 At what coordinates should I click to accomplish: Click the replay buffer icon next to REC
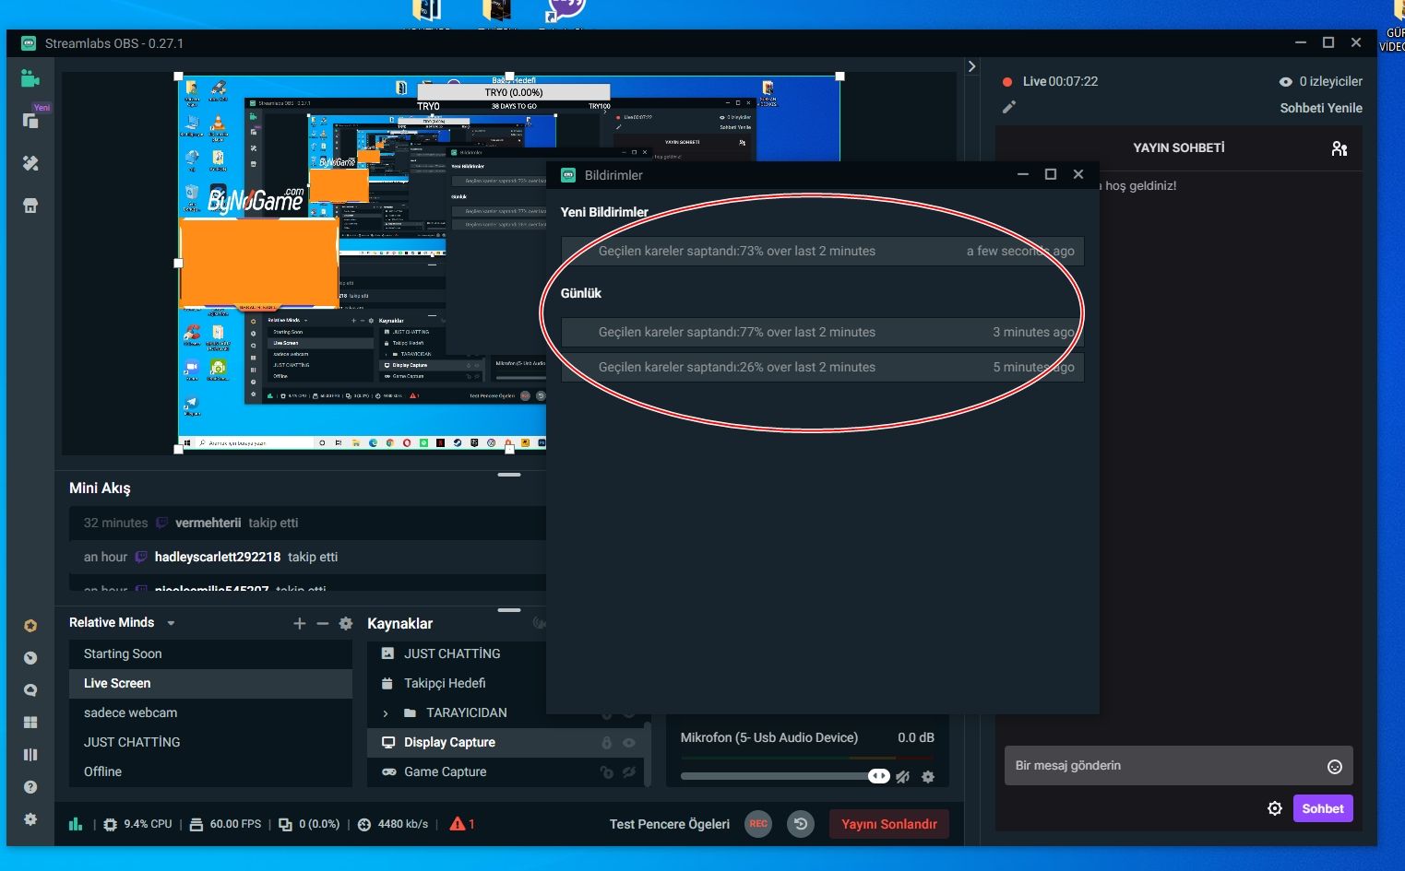coord(801,824)
